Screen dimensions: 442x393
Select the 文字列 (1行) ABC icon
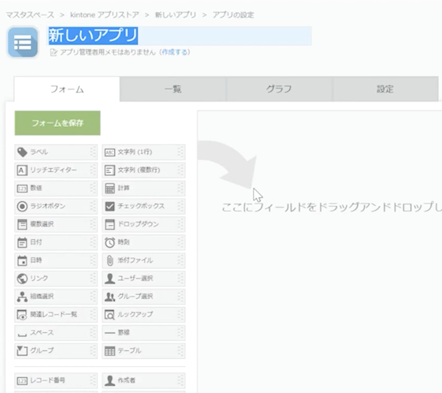tap(110, 152)
